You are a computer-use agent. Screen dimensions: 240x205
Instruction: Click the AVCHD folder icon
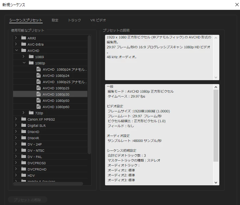pos(24,50)
